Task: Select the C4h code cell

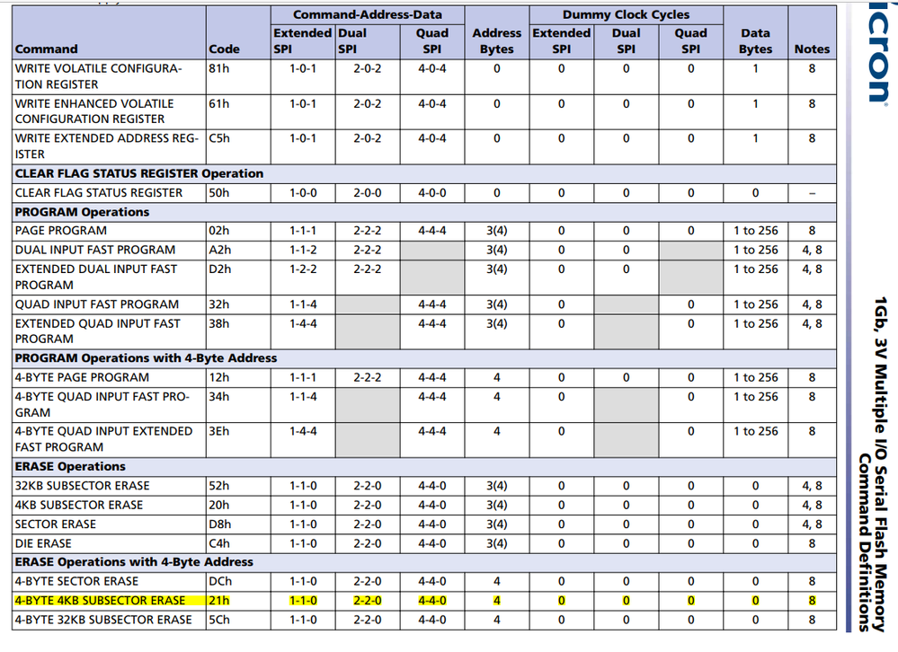Action: pos(238,544)
